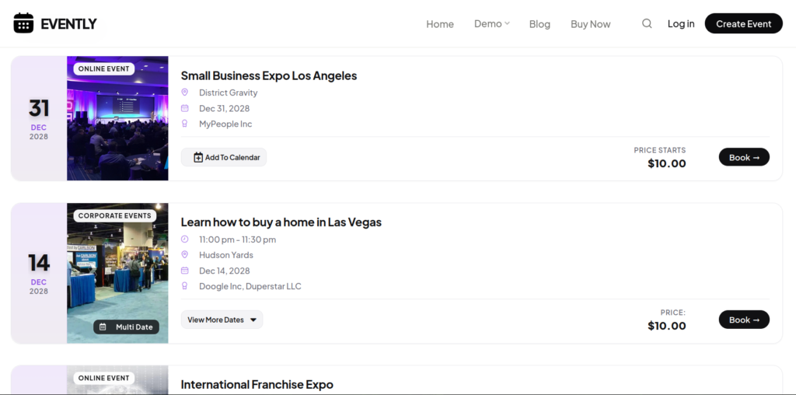The width and height of the screenshot is (796, 395).
Task: Book the Las Vegas home buying event
Action: [744, 320]
